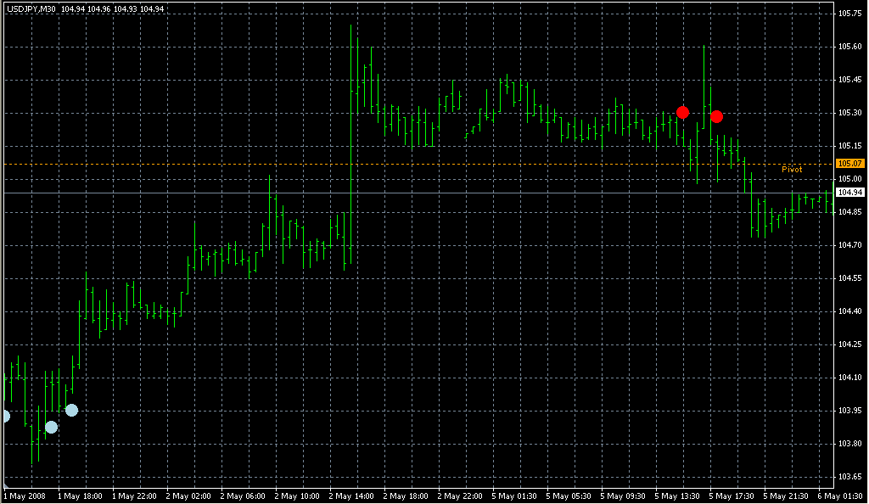The image size is (869, 504).
Task: Click the 2 May 22:00 time label
Action: [x=460, y=496]
